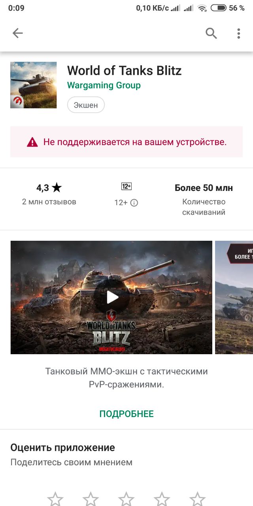
Task: Tap the red warning triangle icon
Action: [x=32, y=142]
